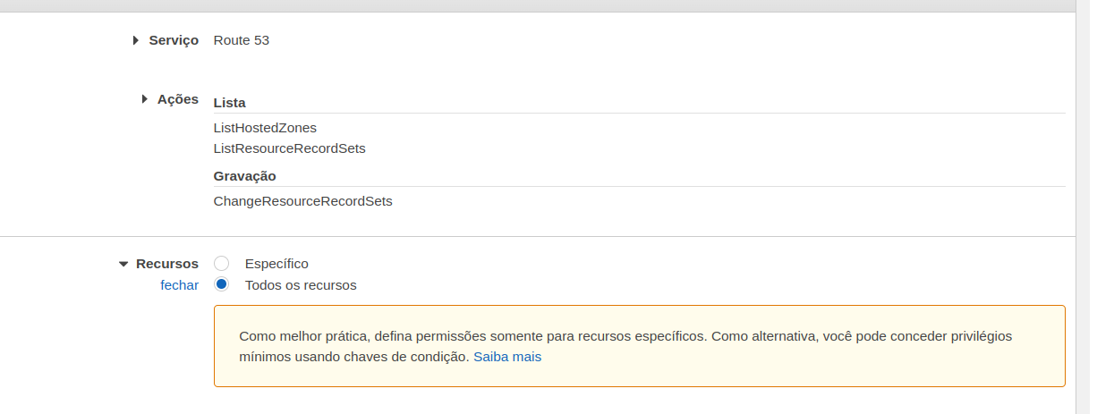Viewport: 1097px width, 414px height.
Task: Select the Específico radio button
Action: tap(222, 264)
